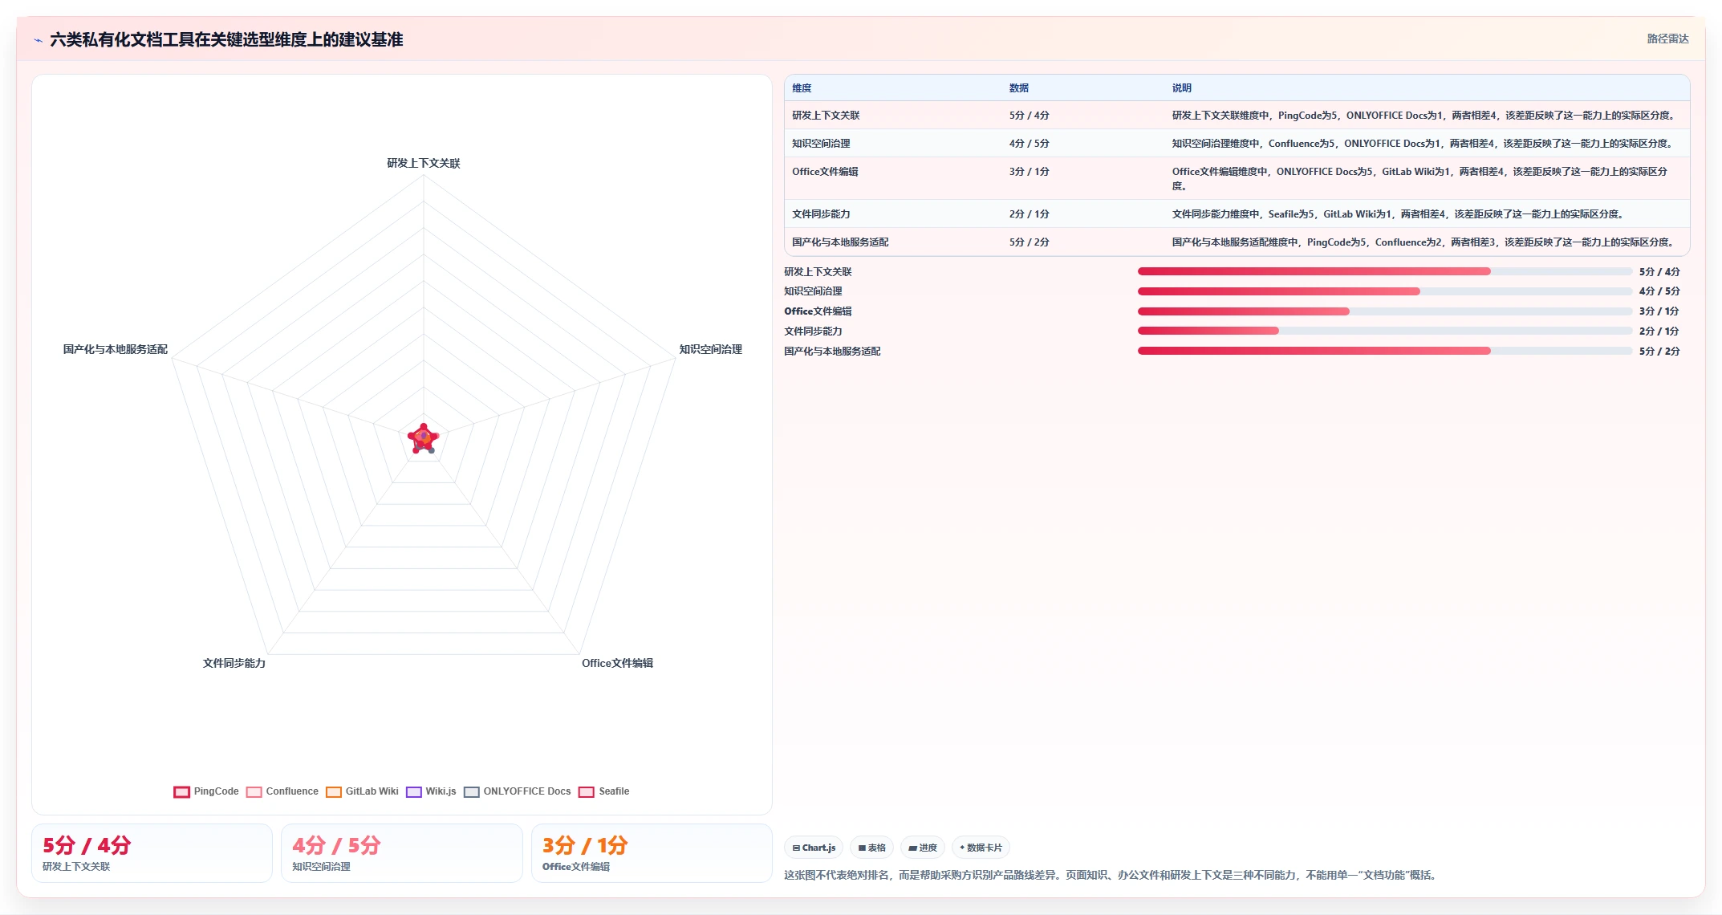
Task: Sort by the 数据 column header
Action: (1019, 88)
